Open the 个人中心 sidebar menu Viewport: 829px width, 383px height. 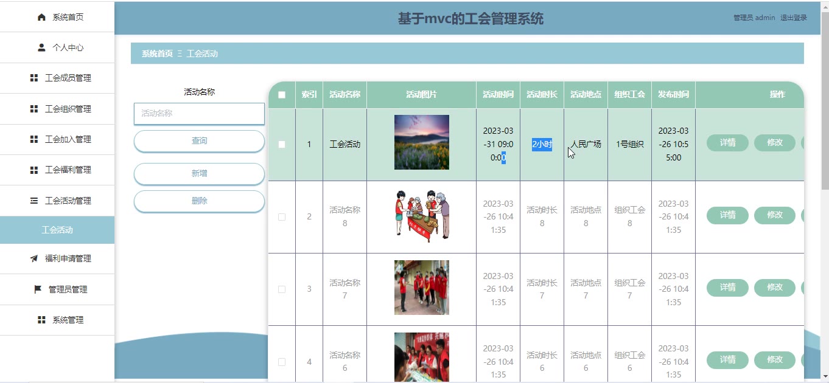coord(57,47)
